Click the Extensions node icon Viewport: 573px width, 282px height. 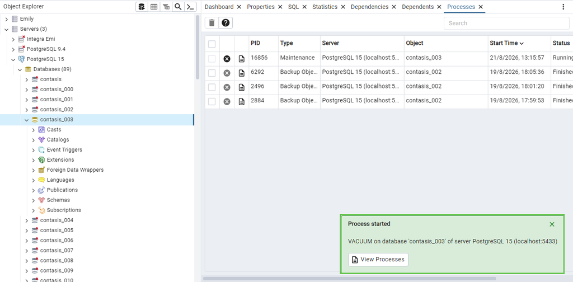(x=41, y=160)
